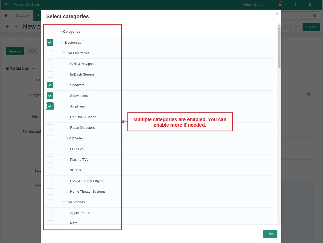Open the currency $ dropdown

[297, 4]
